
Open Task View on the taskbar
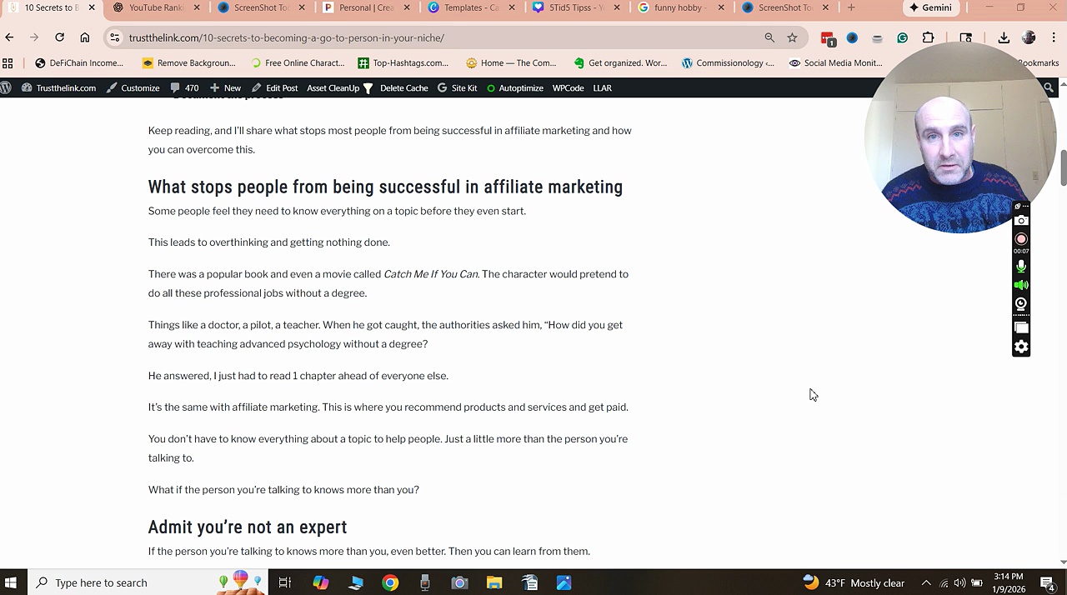coord(285,582)
